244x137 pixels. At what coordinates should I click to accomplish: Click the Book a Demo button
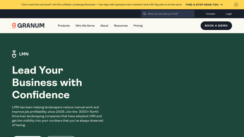coord(216,26)
